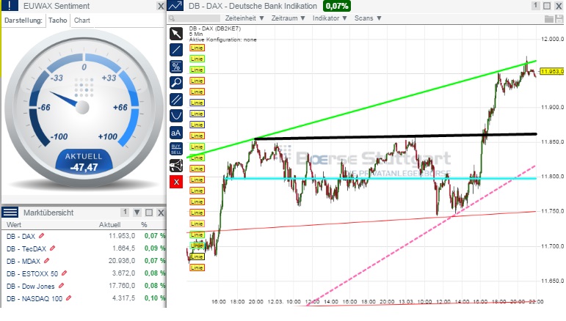
Task: Click the value 3.672,0 for ESTOXX 50
Action: (x=123, y=273)
